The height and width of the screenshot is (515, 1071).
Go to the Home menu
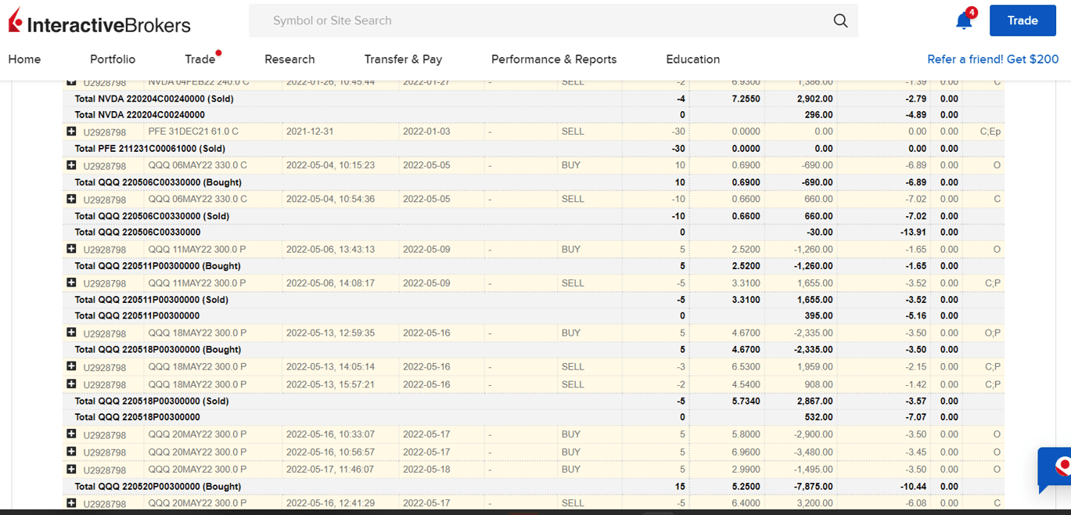24,59
